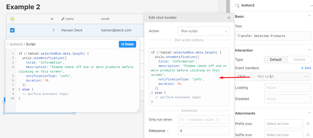
Task: Uncheck the Hanson Deck row checkbox
Action: pyautogui.click(x=12, y=30)
